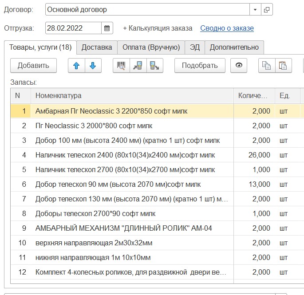Viewport: 304px width, 295px height.
Task: Switch to the Доставка tab
Action: [x=97, y=47]
